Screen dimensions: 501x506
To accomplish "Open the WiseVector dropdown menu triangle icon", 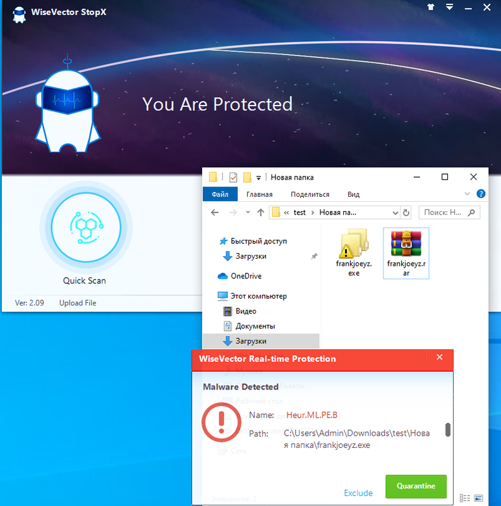I will (449, 7).
